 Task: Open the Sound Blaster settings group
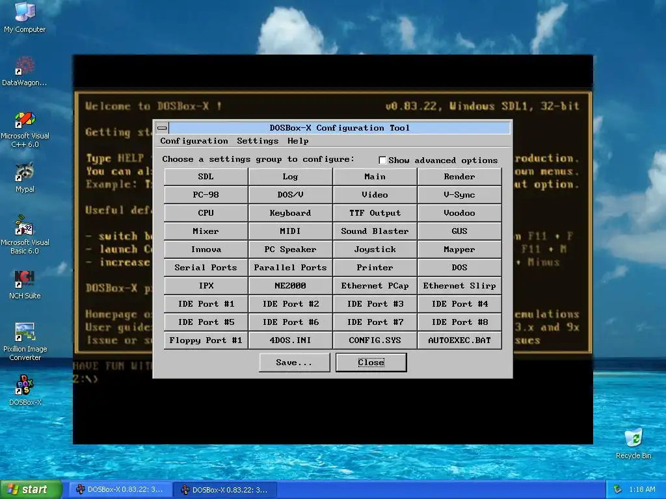tap(375, 231)
